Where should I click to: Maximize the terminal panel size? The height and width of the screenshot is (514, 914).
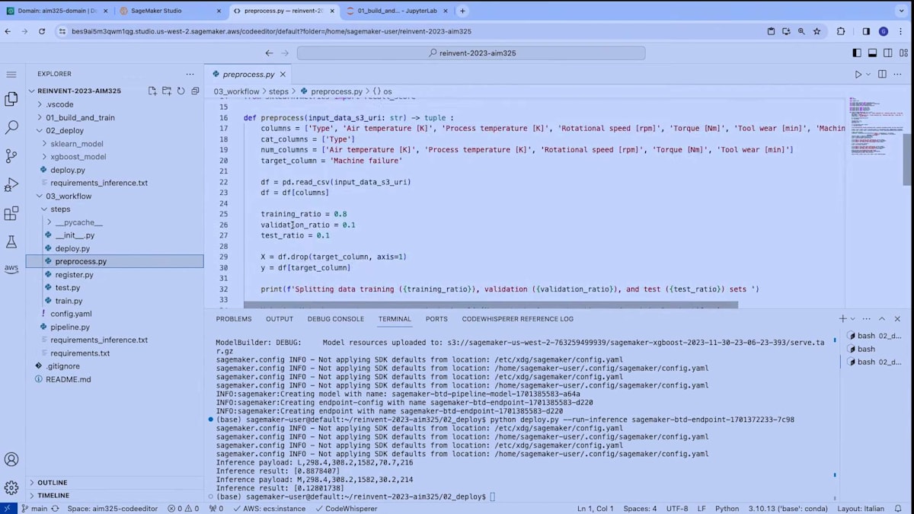click(x=882, y=319)
